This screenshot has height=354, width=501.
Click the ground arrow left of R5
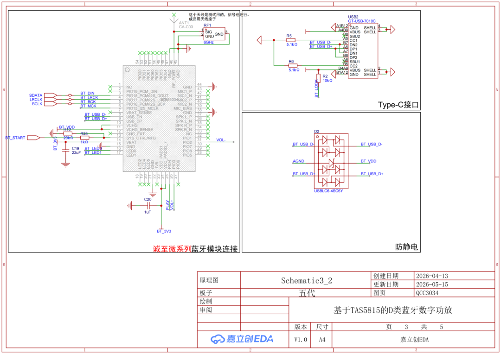click(x=259, y=40)
